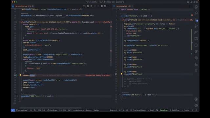Change indentation via Spaces: 2
This screenshot has width=210, height=118.
(114, 110)
